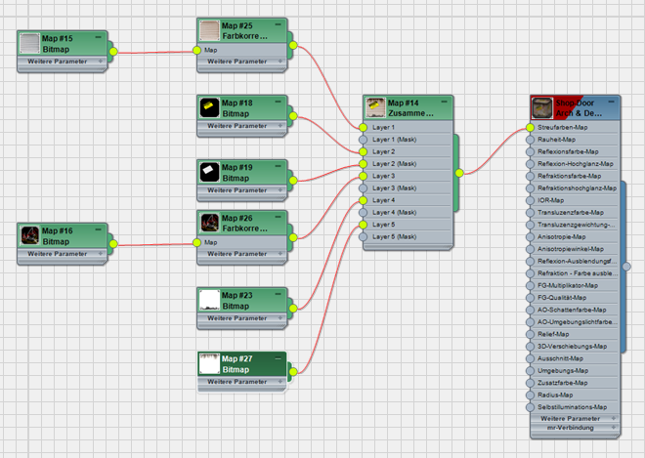The height and width of the screenshot is (458, 645).
Task: Click the Layer 1 (Mask) input socket
Action: [363, 140]
